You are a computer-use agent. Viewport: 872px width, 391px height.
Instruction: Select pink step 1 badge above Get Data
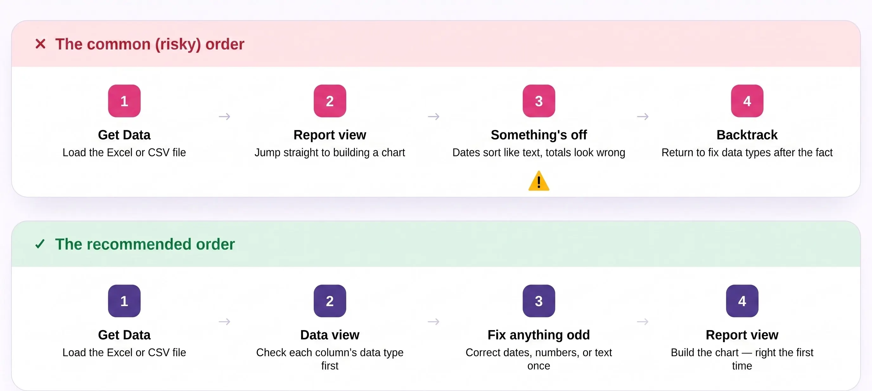(124, 101)
